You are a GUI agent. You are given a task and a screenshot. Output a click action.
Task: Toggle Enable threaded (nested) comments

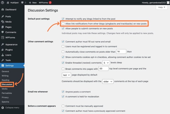tap(63, 63)
